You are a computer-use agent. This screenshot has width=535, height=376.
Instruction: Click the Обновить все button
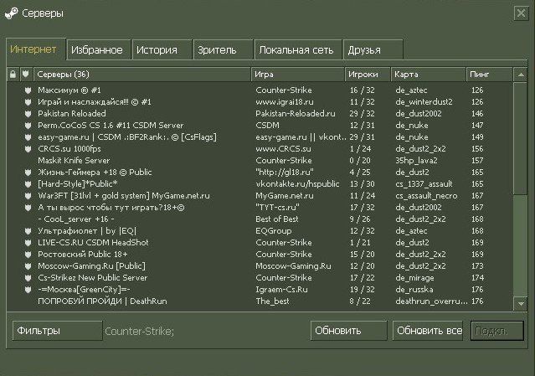[428, 331]
